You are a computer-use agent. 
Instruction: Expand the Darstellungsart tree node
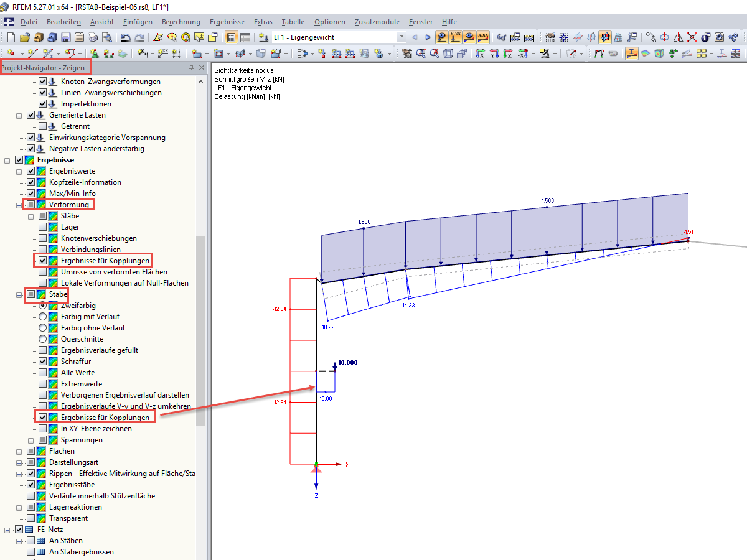pyautogui.click(x=19, y=462)
